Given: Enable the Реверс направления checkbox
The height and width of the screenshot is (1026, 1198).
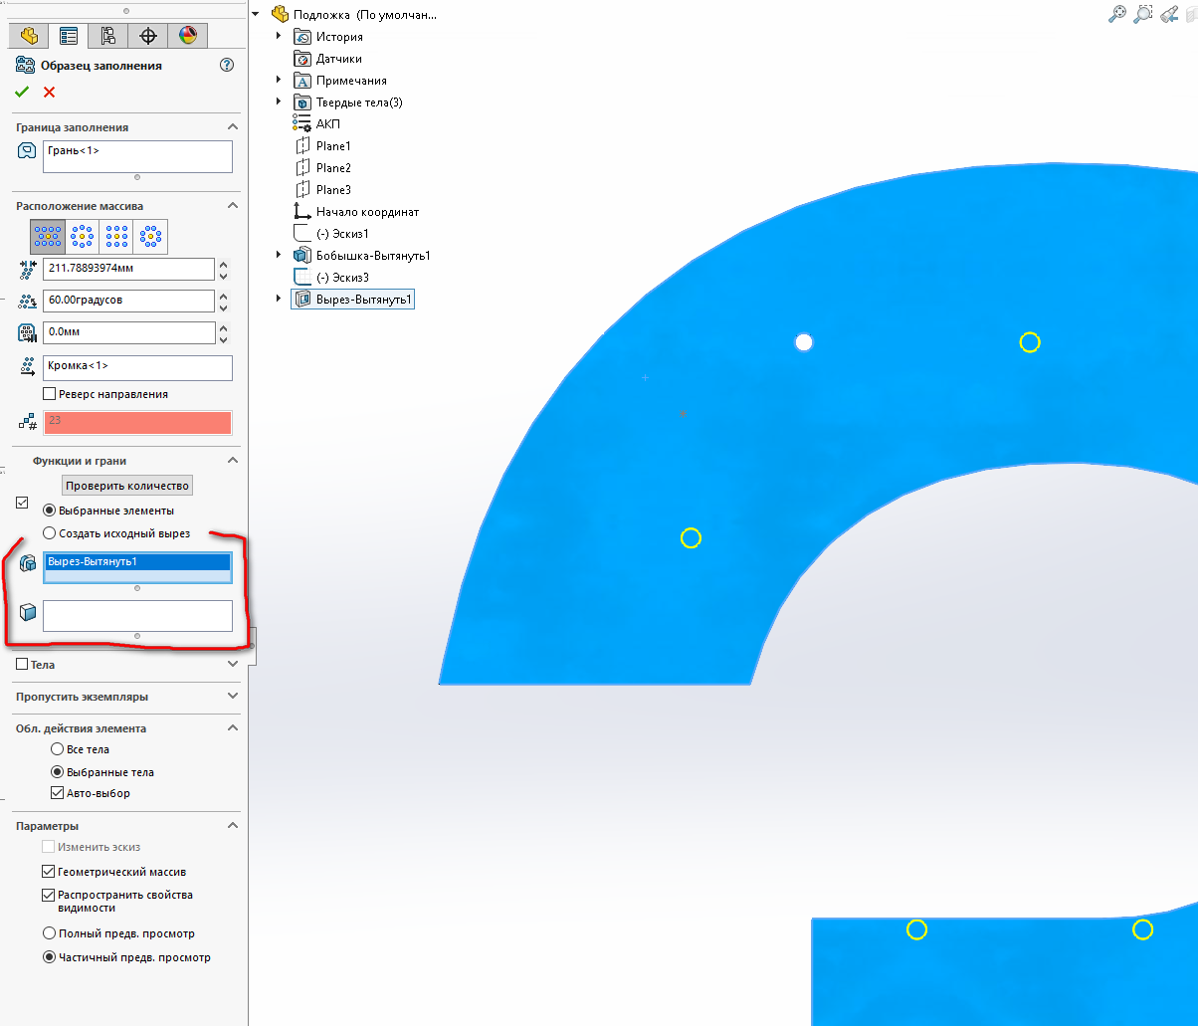Looking at the screenshot, I should (x=50, y=394).
